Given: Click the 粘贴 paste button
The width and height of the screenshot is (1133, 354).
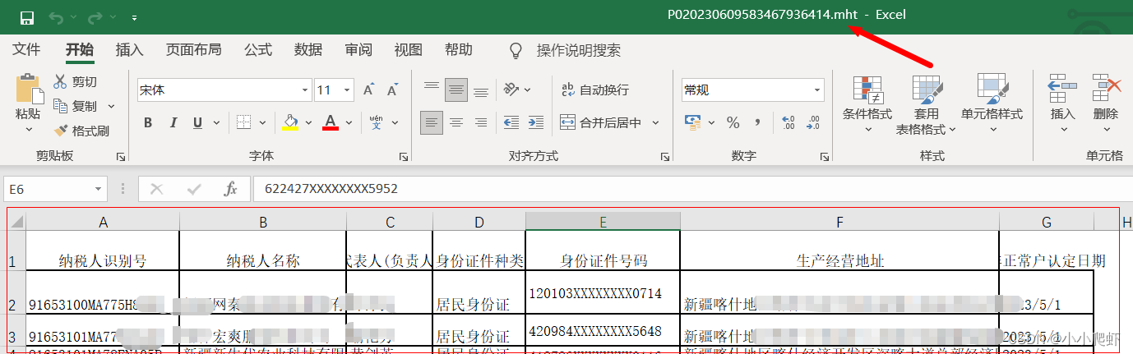Looking at the screenshot, I should 28,103.
